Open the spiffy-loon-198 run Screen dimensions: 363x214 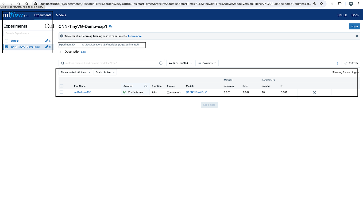82,92
